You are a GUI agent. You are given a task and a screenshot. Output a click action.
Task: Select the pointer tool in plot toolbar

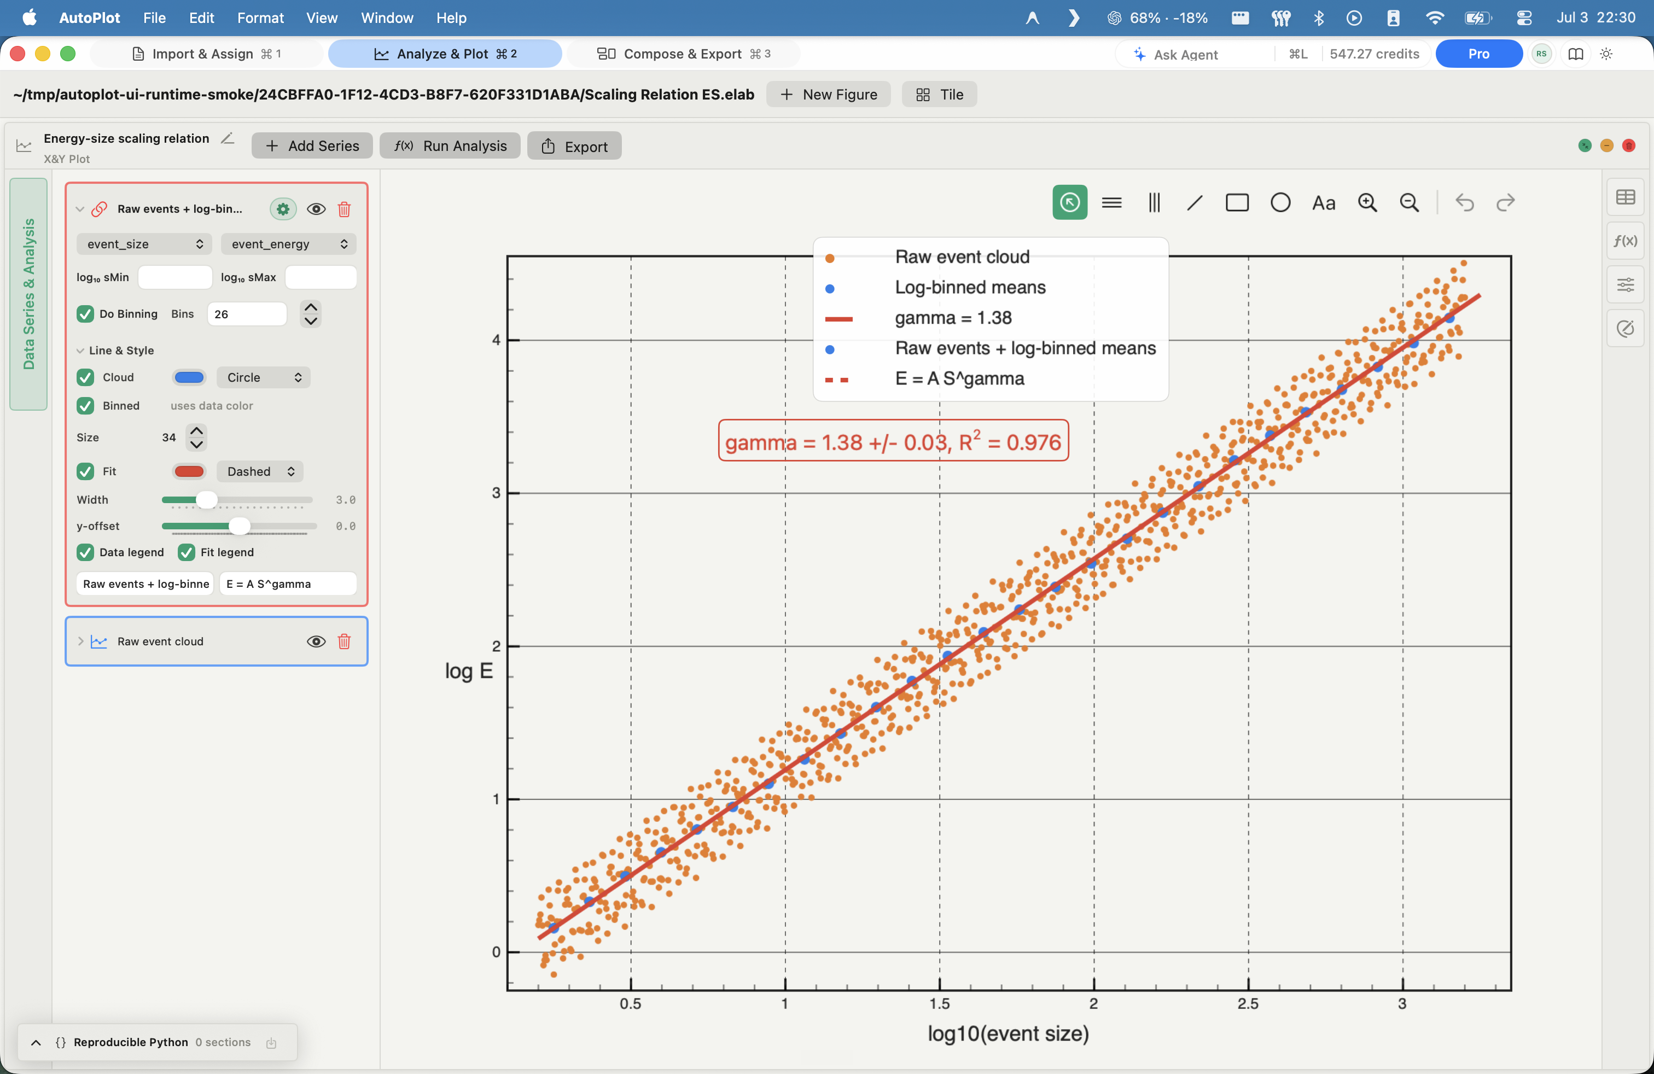[1069, 202]
